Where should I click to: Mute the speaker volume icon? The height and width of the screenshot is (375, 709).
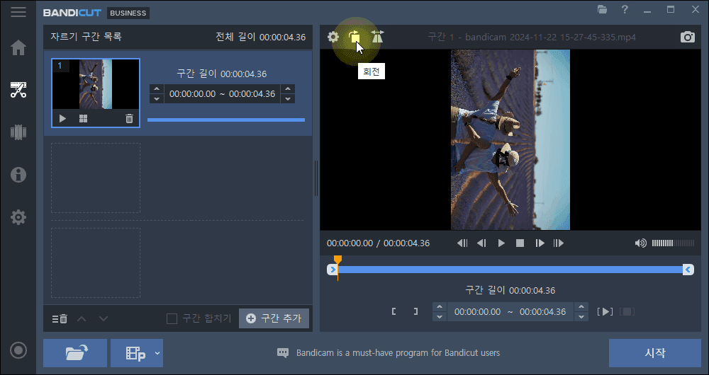[640, 243]
